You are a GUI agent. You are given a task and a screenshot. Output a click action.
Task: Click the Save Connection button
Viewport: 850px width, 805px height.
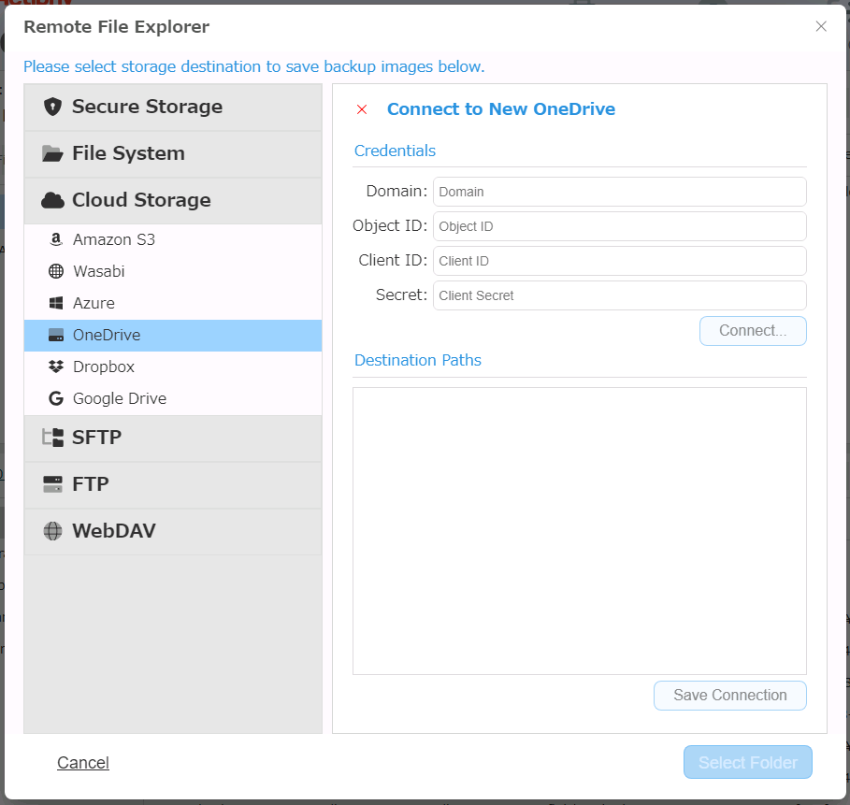(x=729, y=696)
